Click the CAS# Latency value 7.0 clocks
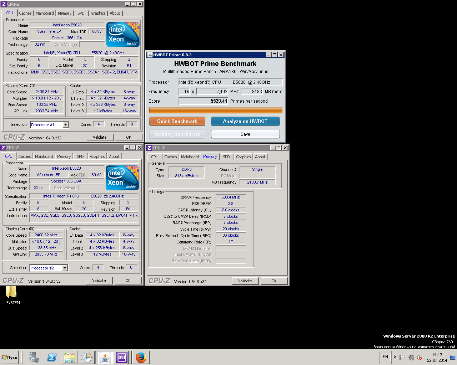The image size is (457, 365). point(231,210)
